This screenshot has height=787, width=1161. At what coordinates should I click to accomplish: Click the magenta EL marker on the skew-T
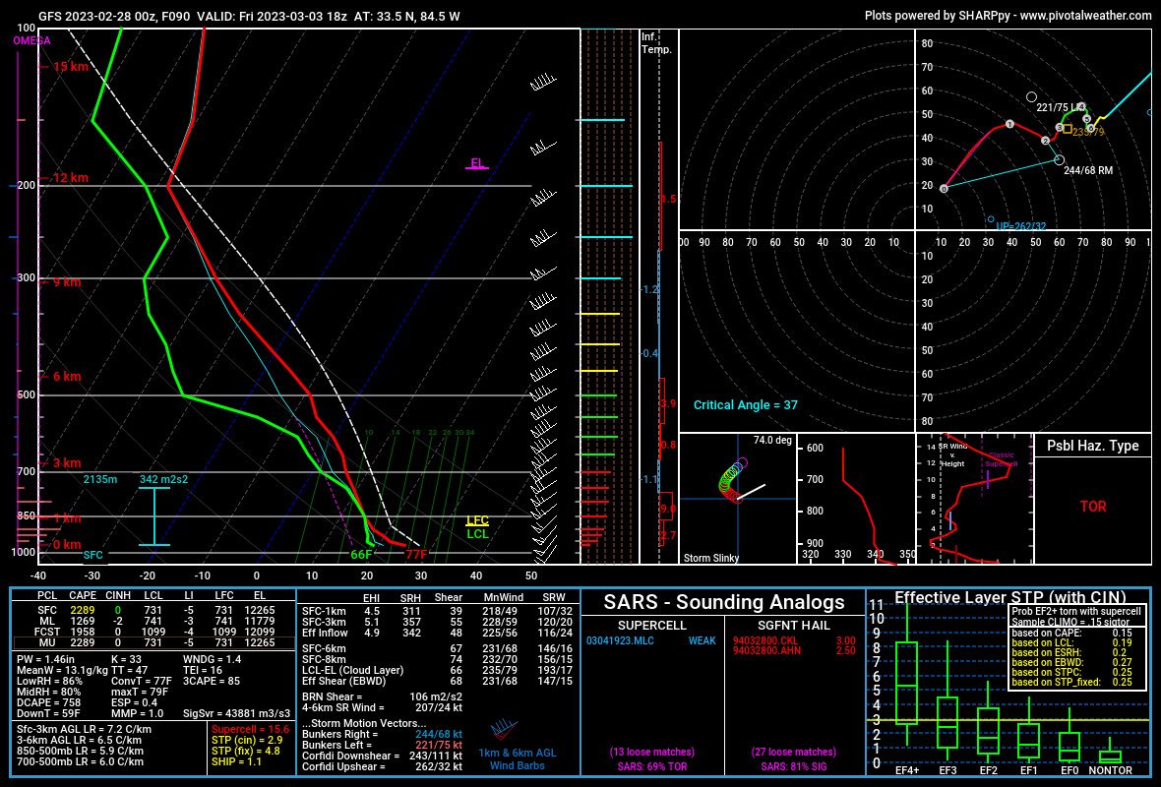[x=477, y=163]
